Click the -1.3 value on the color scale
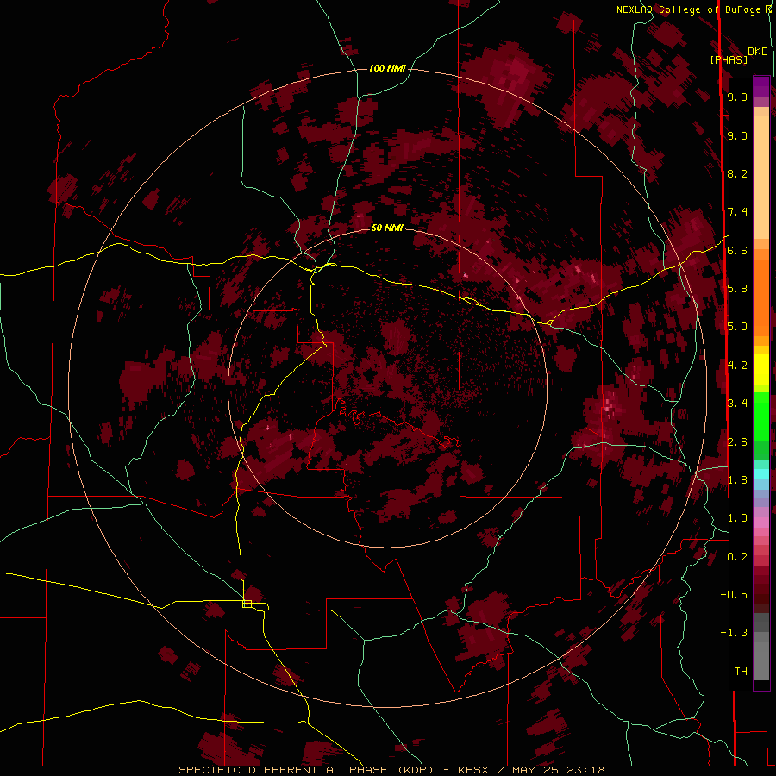 734,633
